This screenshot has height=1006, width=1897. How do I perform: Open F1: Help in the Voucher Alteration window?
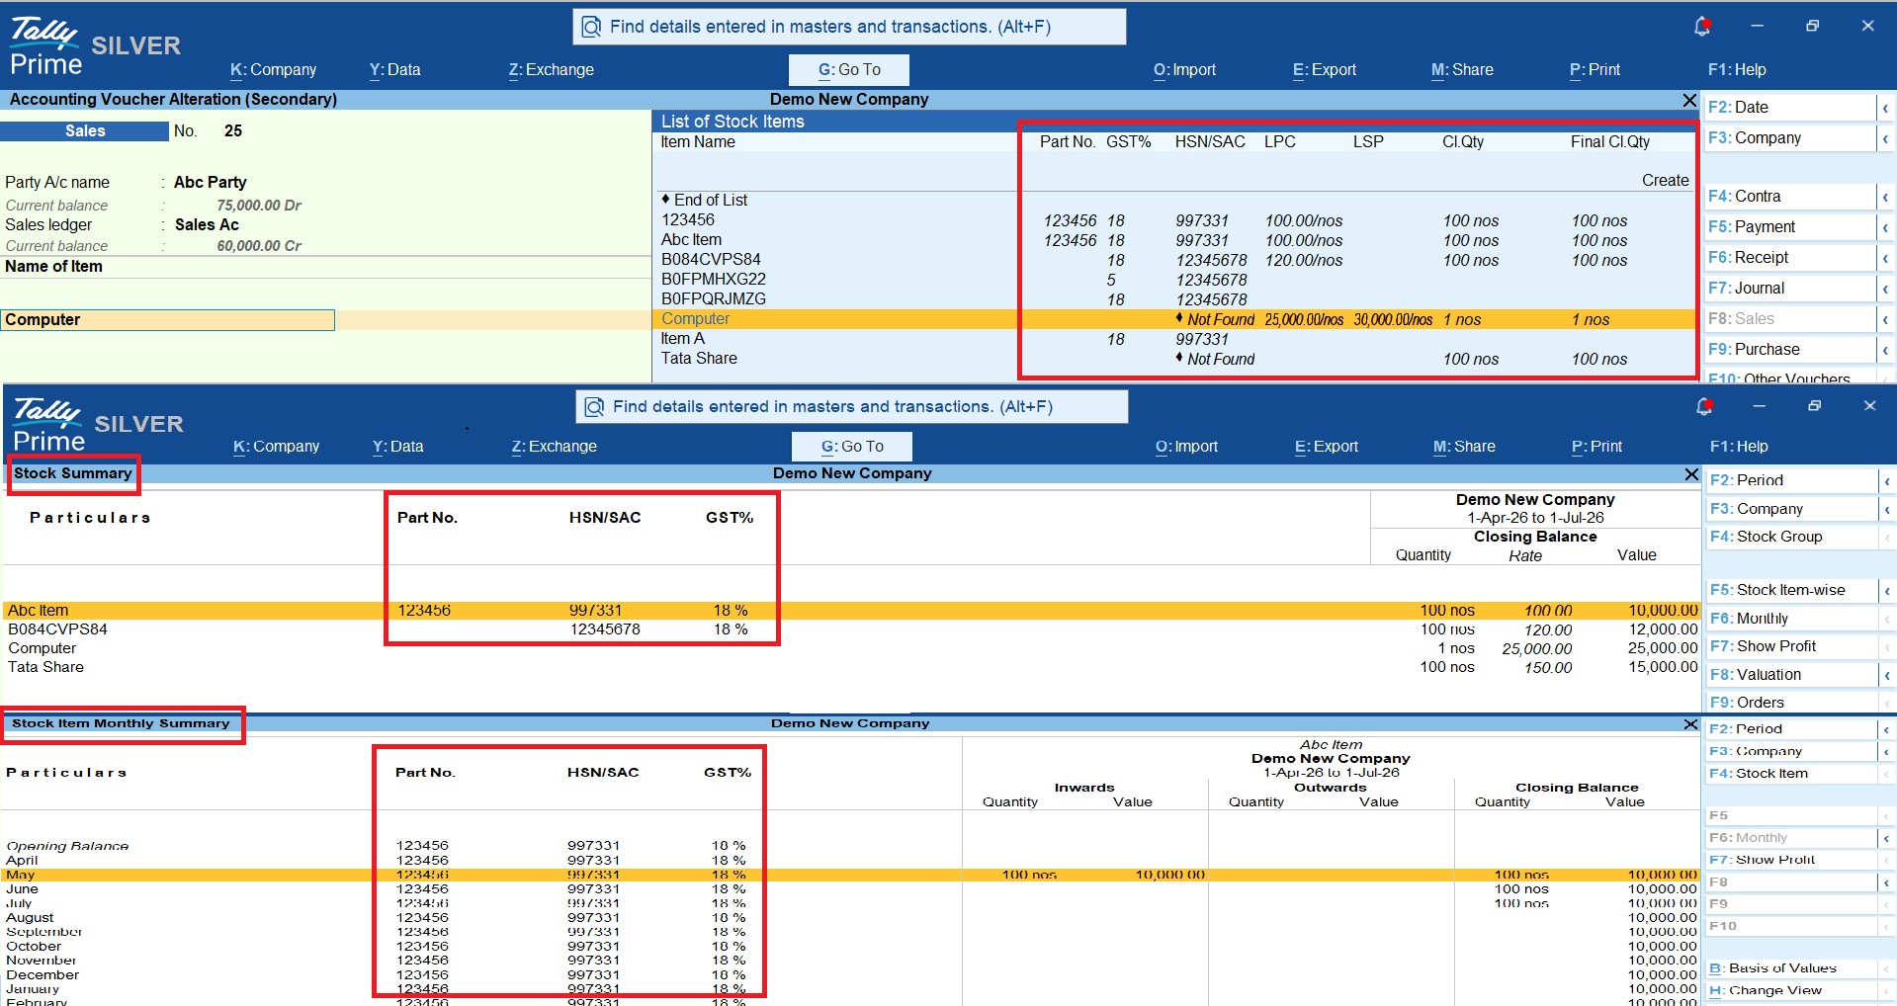(1737, 70)
